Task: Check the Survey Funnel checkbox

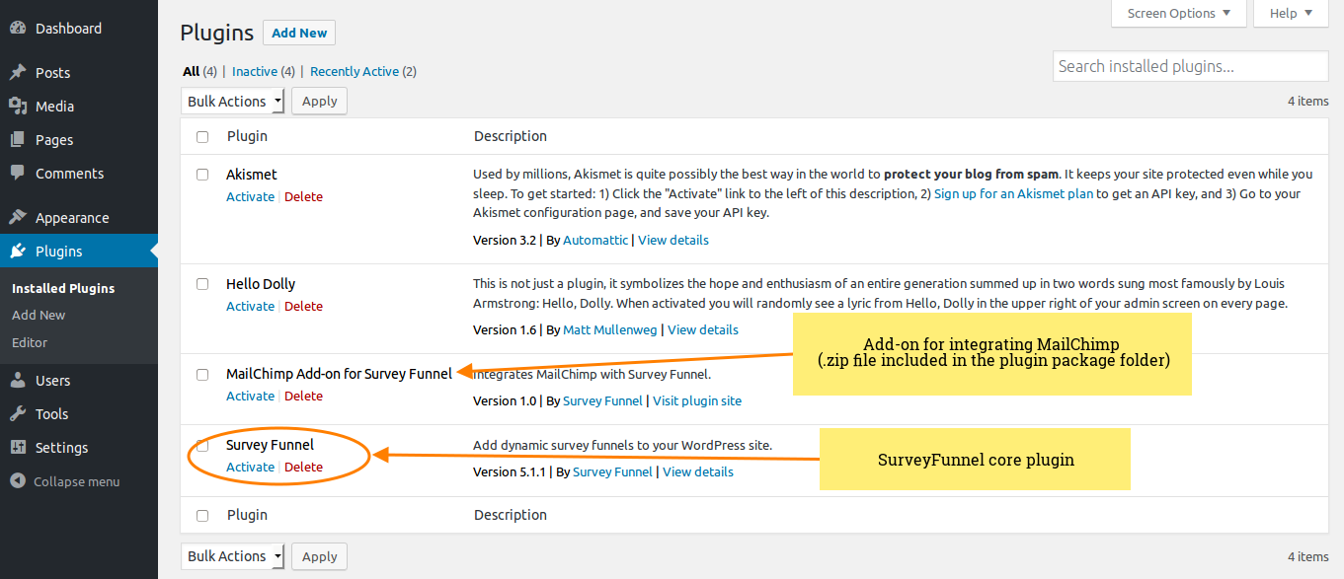Action: point(202,445)
